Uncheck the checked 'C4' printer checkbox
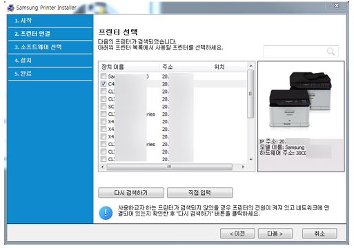This screenshot has height=248, width=354. [x=104, y=83]
